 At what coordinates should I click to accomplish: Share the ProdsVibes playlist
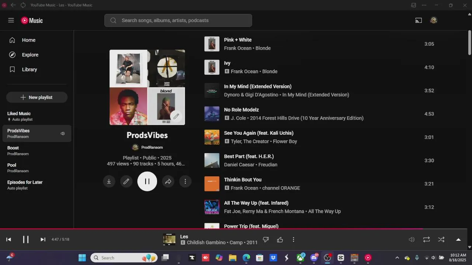168,181
